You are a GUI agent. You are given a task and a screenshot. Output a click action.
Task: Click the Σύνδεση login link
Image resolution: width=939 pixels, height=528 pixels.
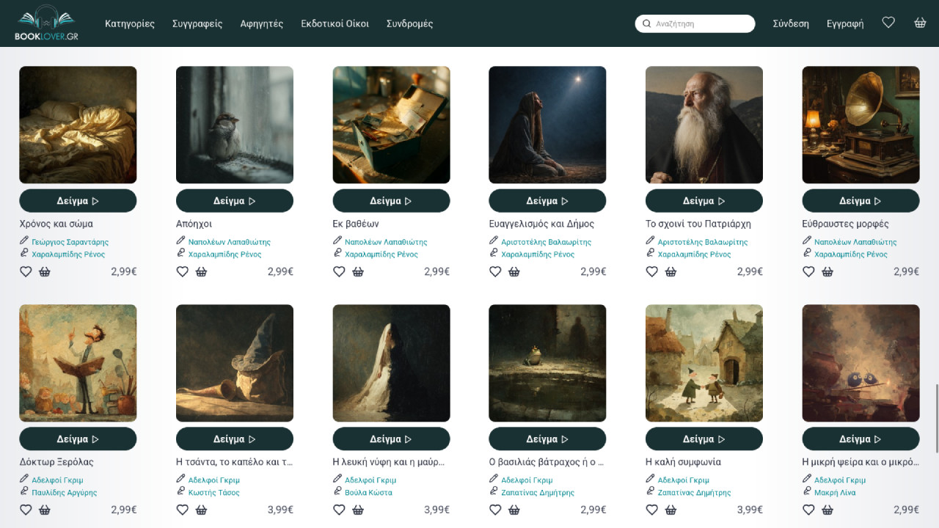(x=791, y=23)
